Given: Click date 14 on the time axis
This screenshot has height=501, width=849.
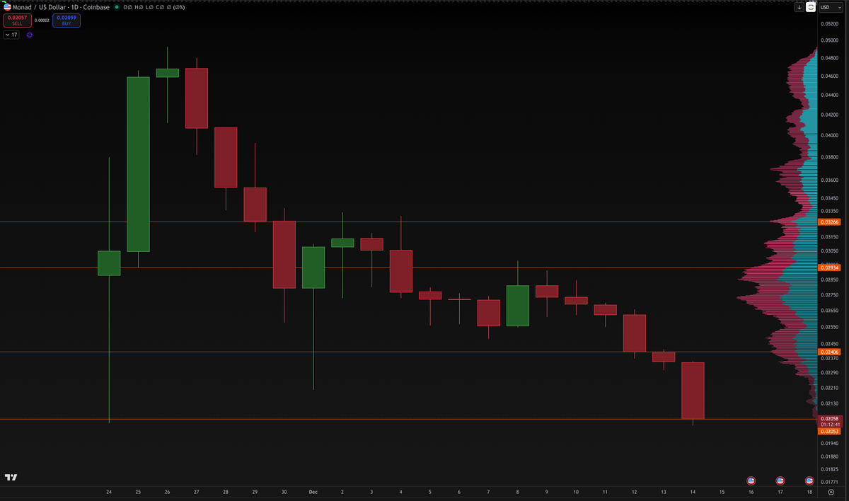Looking at the screenshot, I should coord(693,491).
